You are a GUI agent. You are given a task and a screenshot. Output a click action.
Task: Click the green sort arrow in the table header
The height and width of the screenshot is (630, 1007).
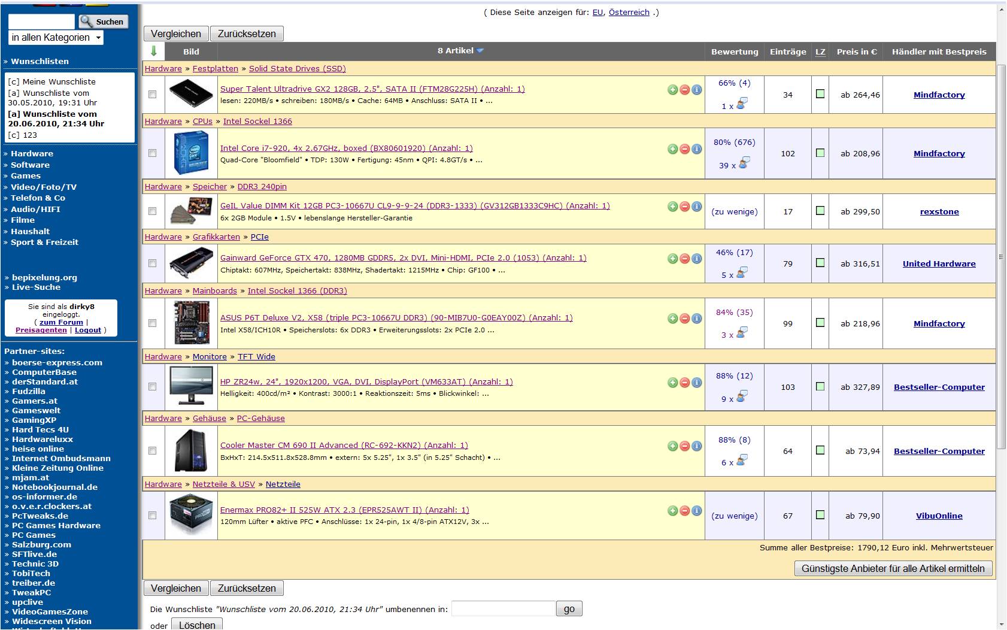click(154, 51)
